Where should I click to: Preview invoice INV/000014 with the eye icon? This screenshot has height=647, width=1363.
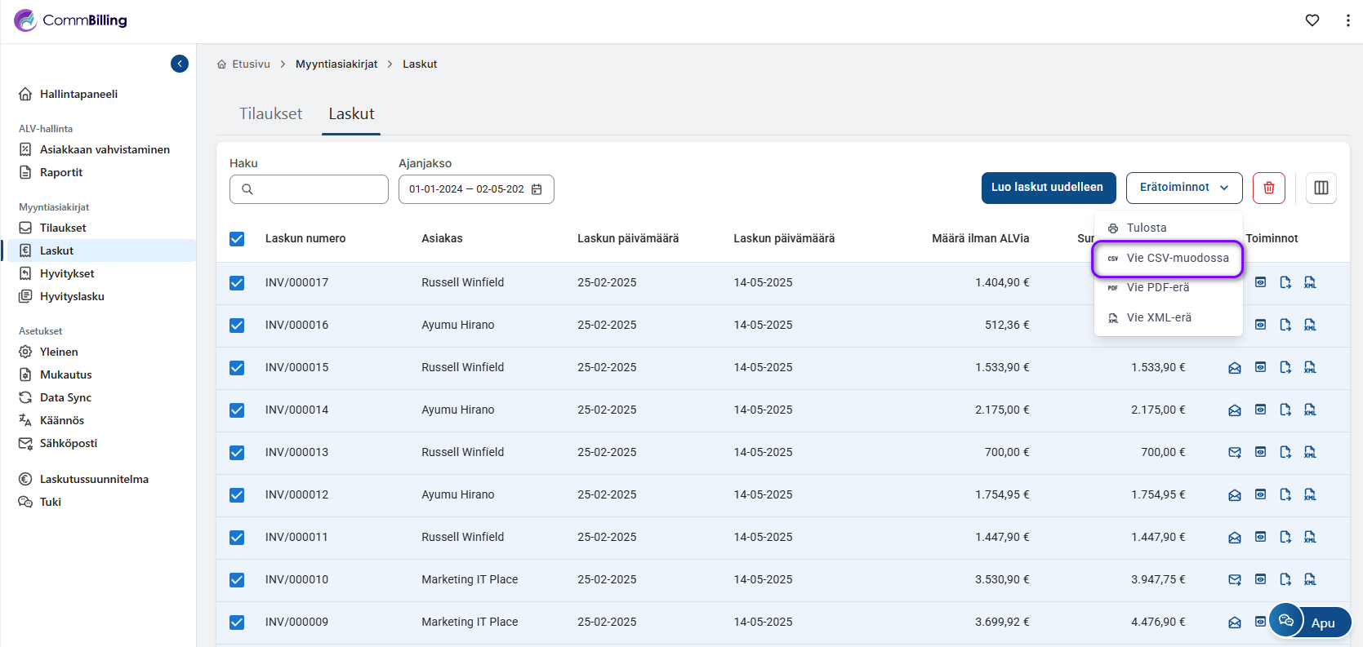[x=1260, y=410]
